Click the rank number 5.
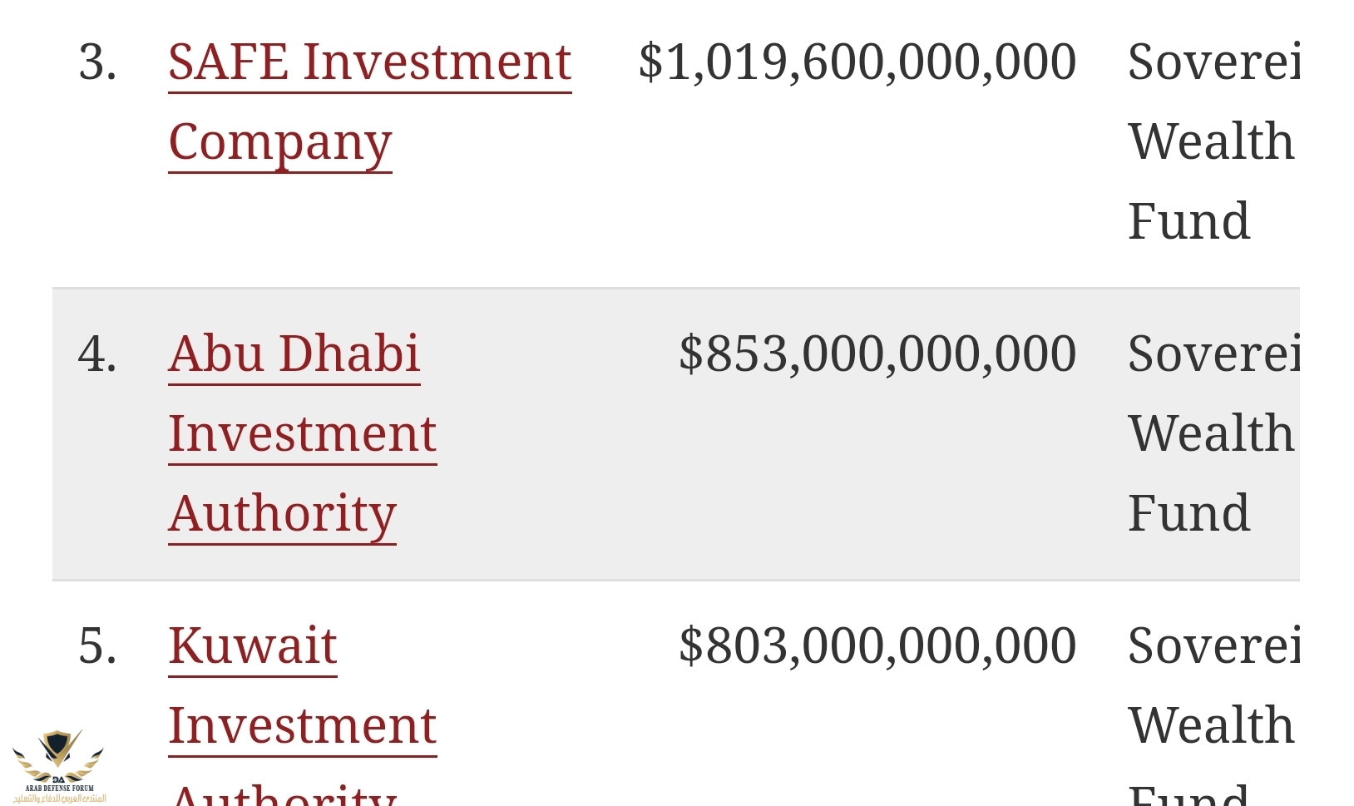The width and height of the screenshot is (1354, 806). tap(97, 646)
